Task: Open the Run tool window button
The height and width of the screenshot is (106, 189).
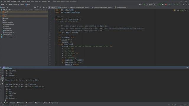Action: point(6,103)
